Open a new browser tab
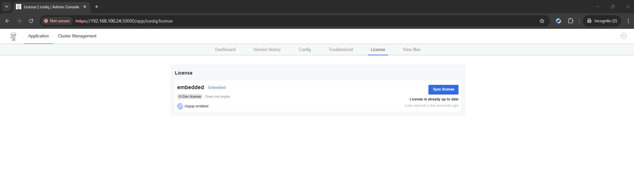Image resolution: width=634 pixels, height=170 pixels. (x=97, y=7)
